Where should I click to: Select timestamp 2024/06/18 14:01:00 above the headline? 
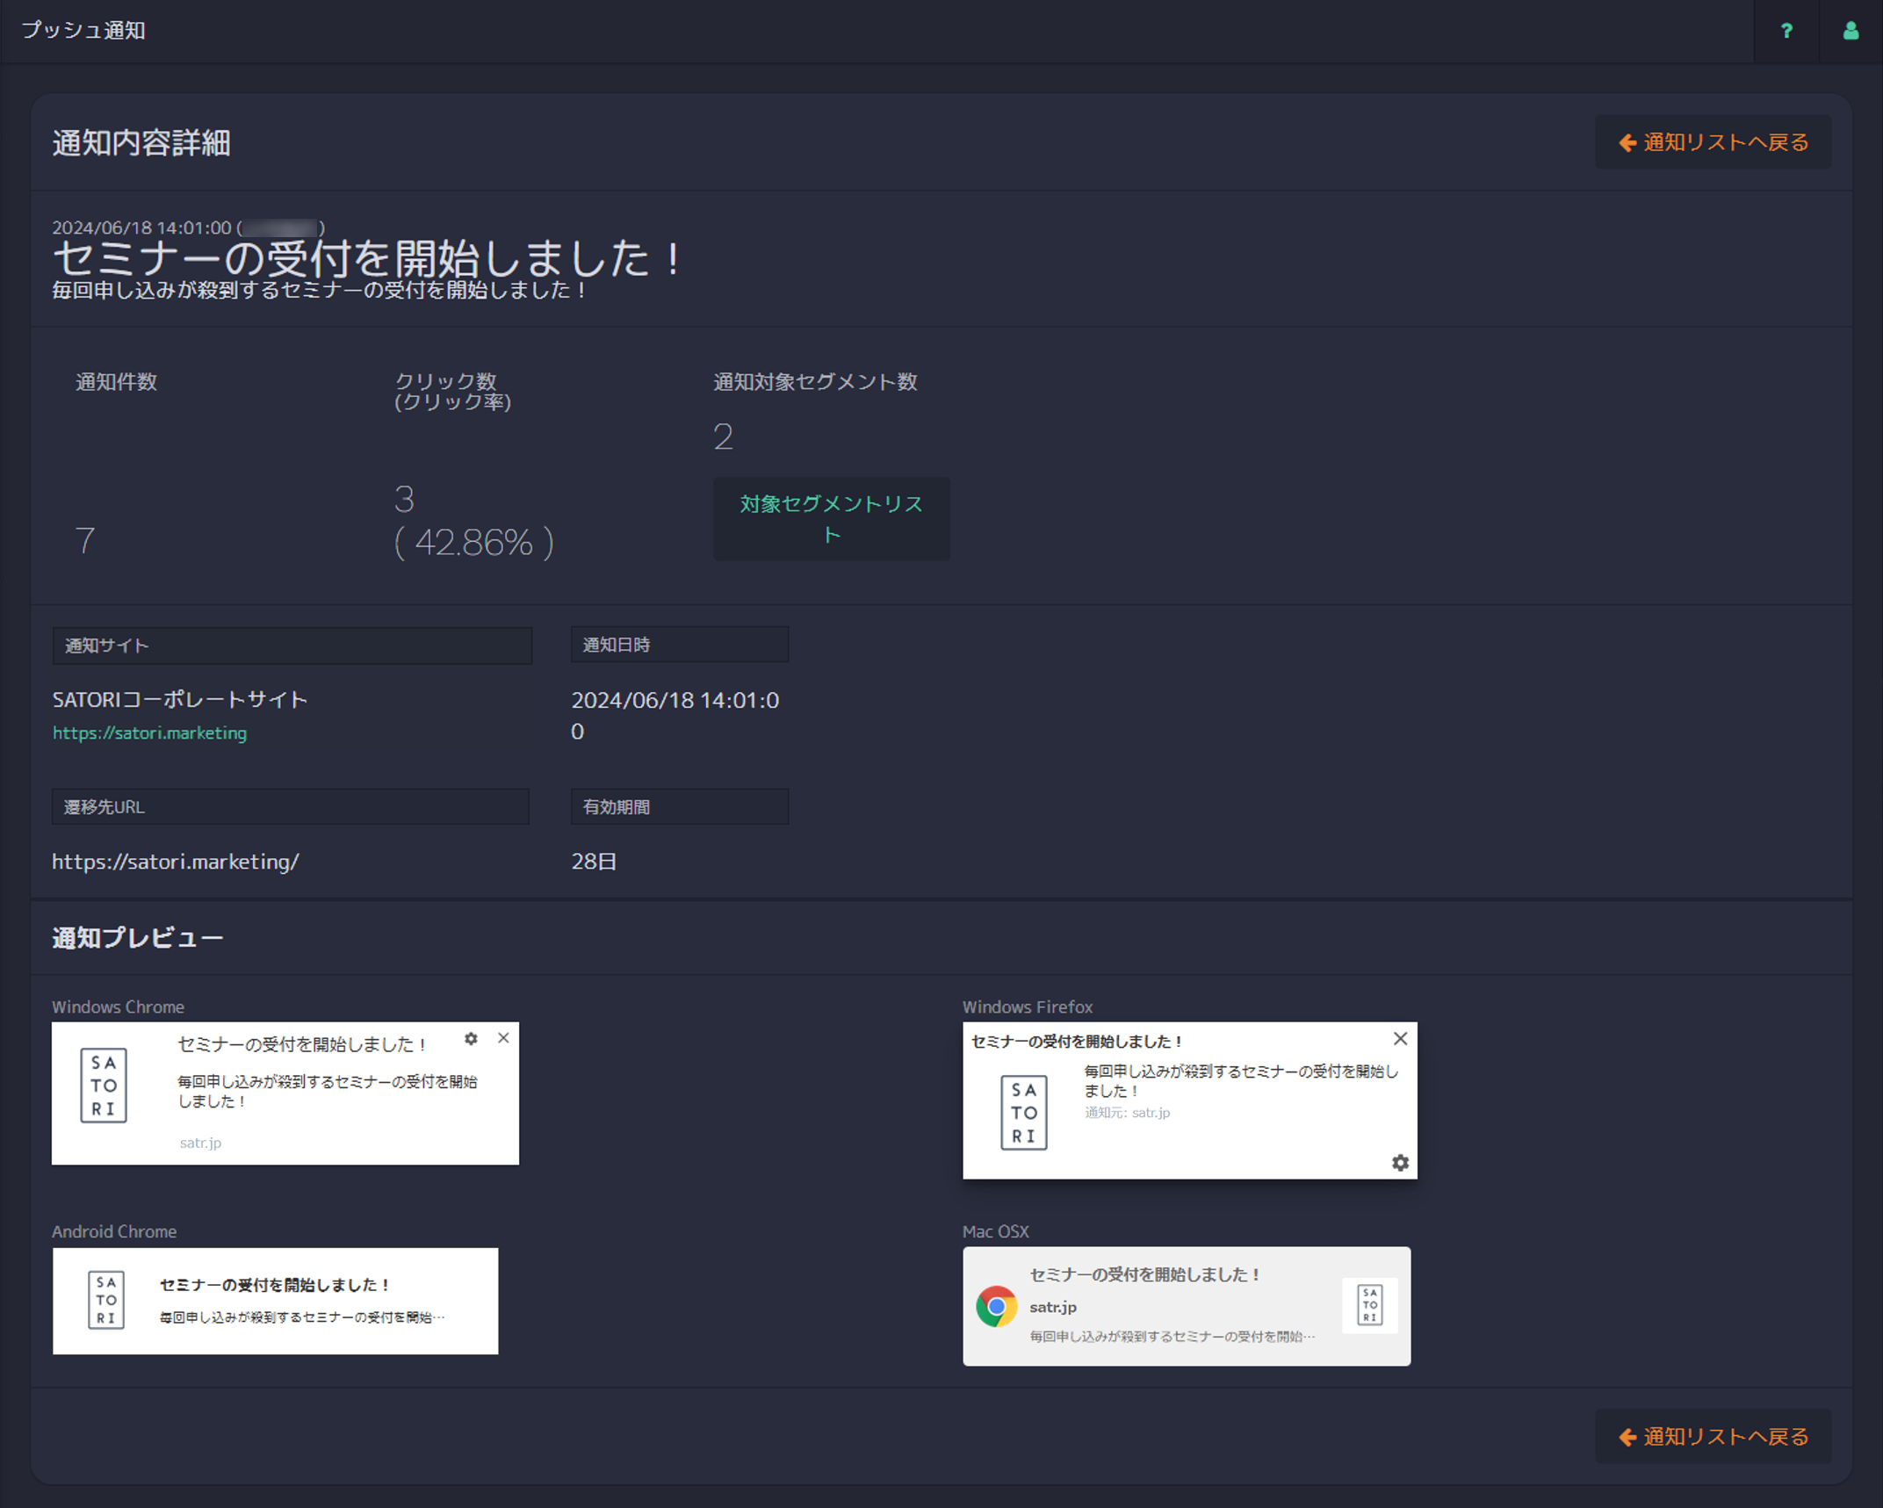point(141,227)
